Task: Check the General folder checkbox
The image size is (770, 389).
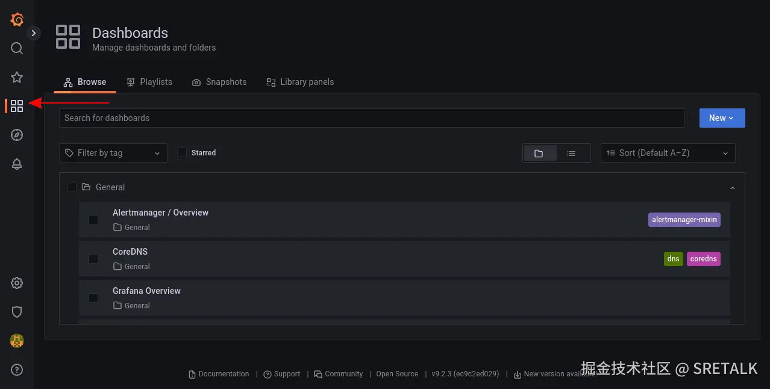Action: [x=72, y=187]
